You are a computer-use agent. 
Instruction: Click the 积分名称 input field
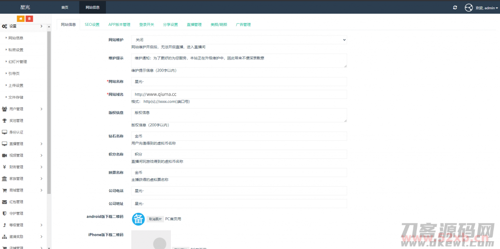[x=239, y=154]
